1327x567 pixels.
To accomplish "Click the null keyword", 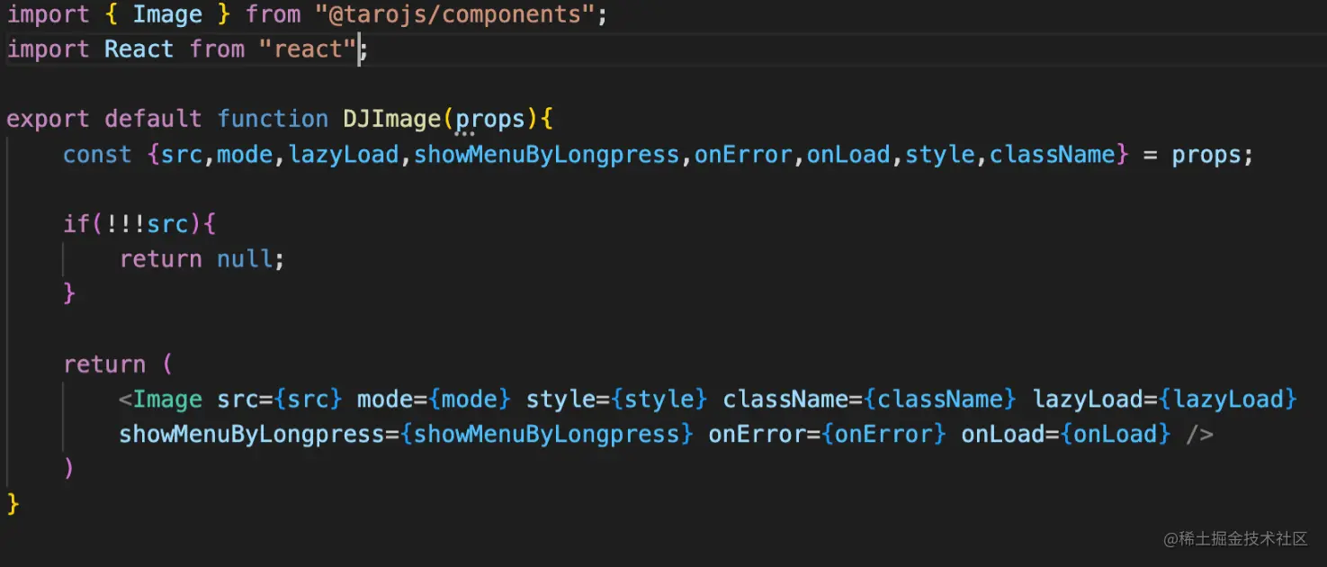I will coord(245,259).
